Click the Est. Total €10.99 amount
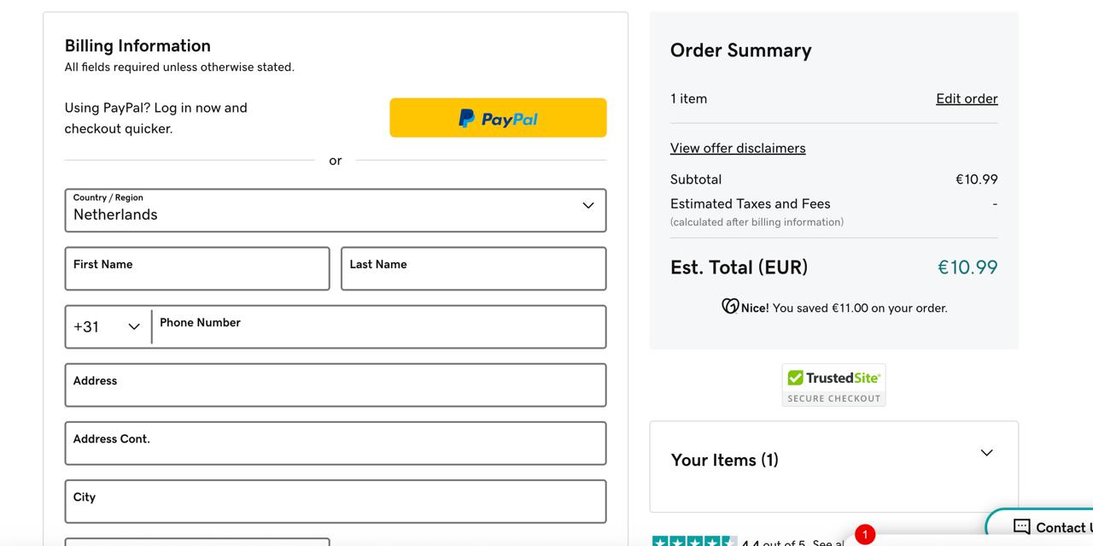 pyautogui.click(x=967, y=267)
